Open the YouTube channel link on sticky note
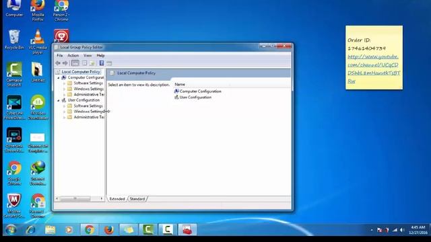 (x=373, y=69)
